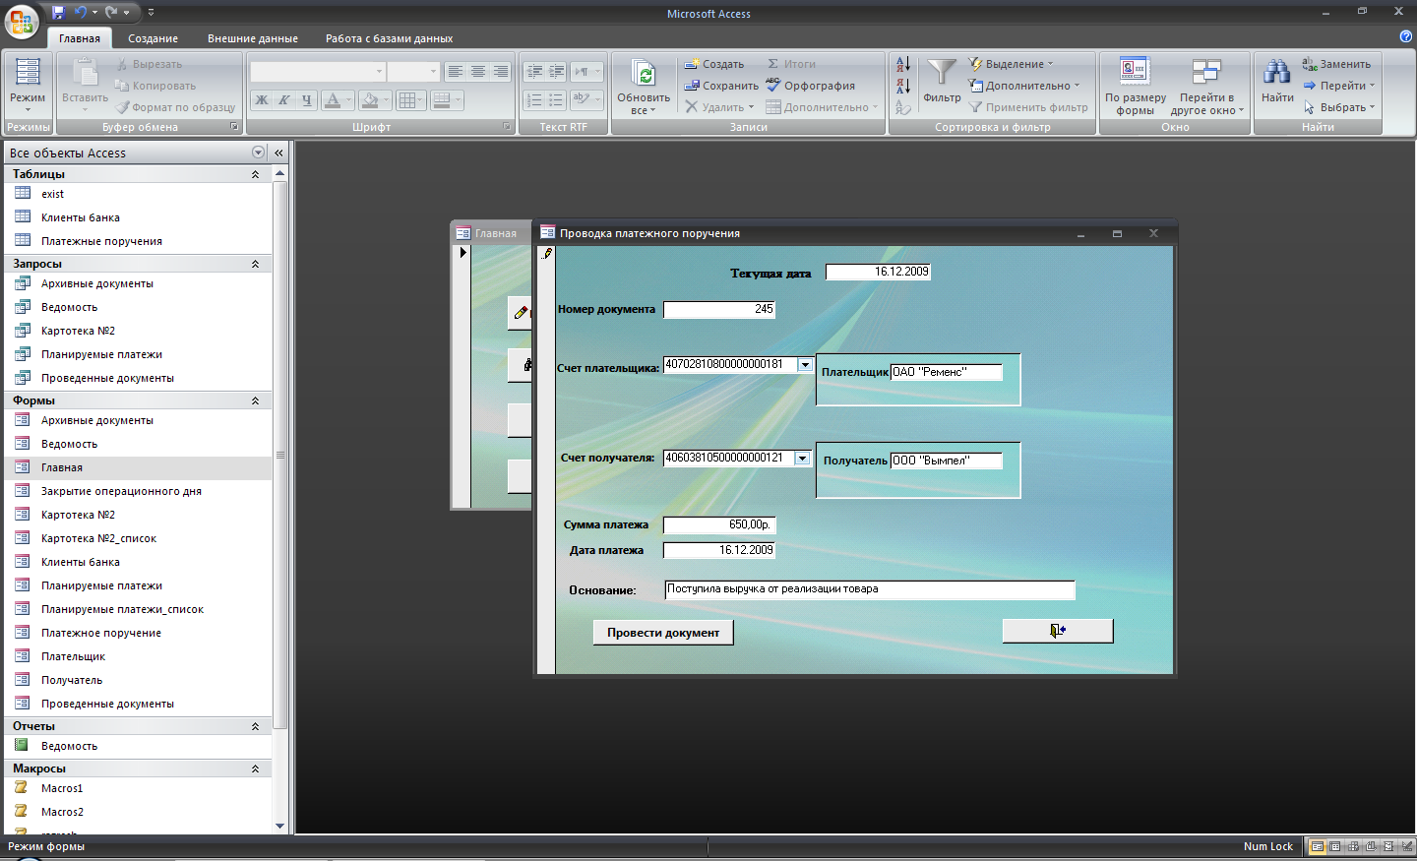Click the Текущая дата field
The width and height of the screenshot is (1417, 861).
[x=878, y=273]
